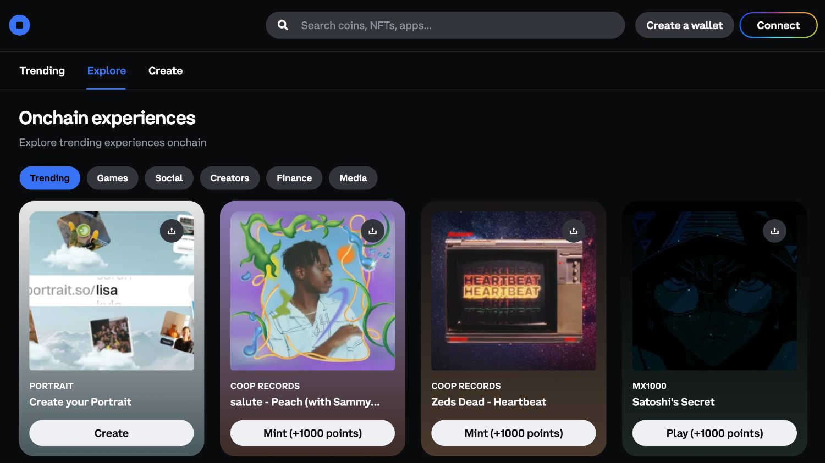This screenshot has width=825, height=463.
Task: Share the Zeds Dead - Heartbeat card
Action: point(574,231)
